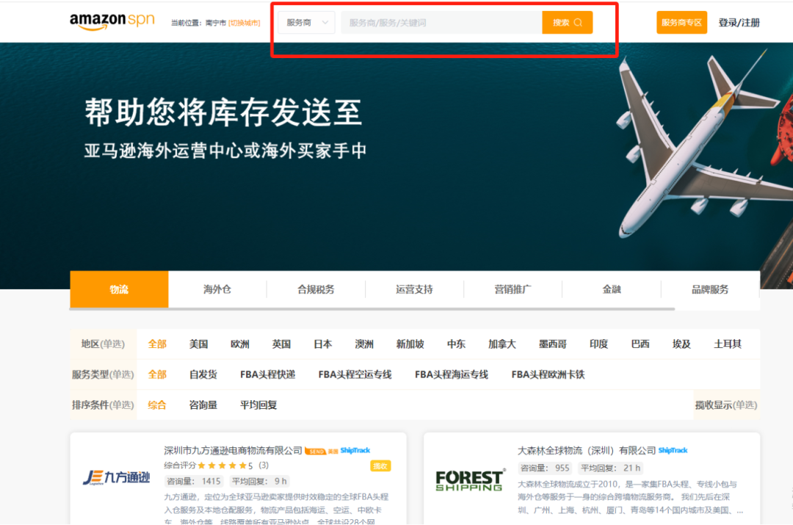
Task: Select the 全部 region filter option
Action: 157,344
